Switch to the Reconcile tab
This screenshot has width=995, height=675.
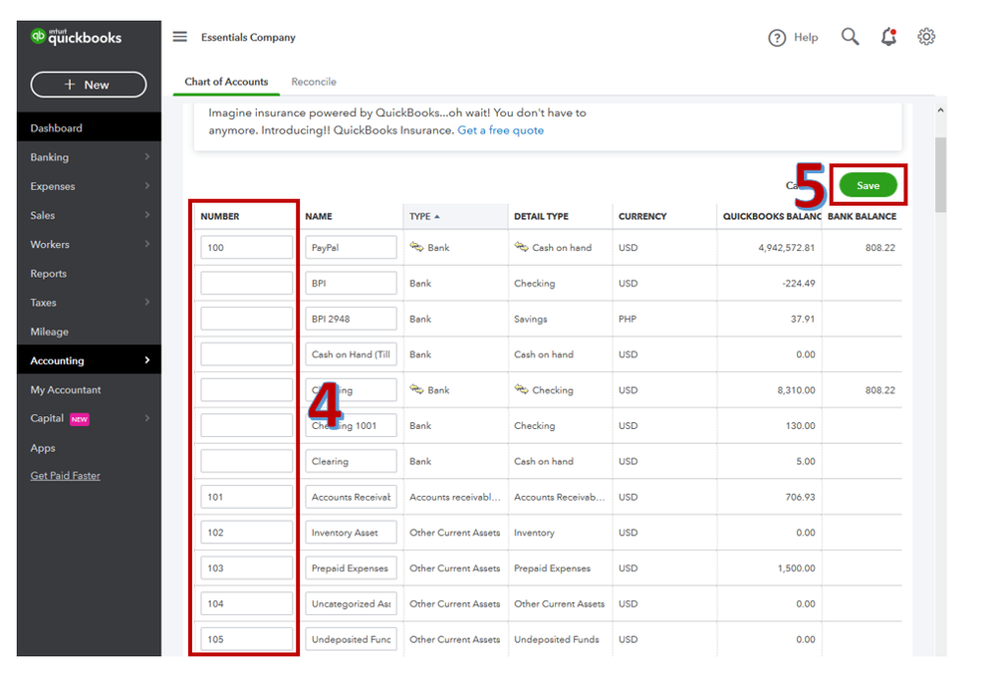[x=314, y=82]
